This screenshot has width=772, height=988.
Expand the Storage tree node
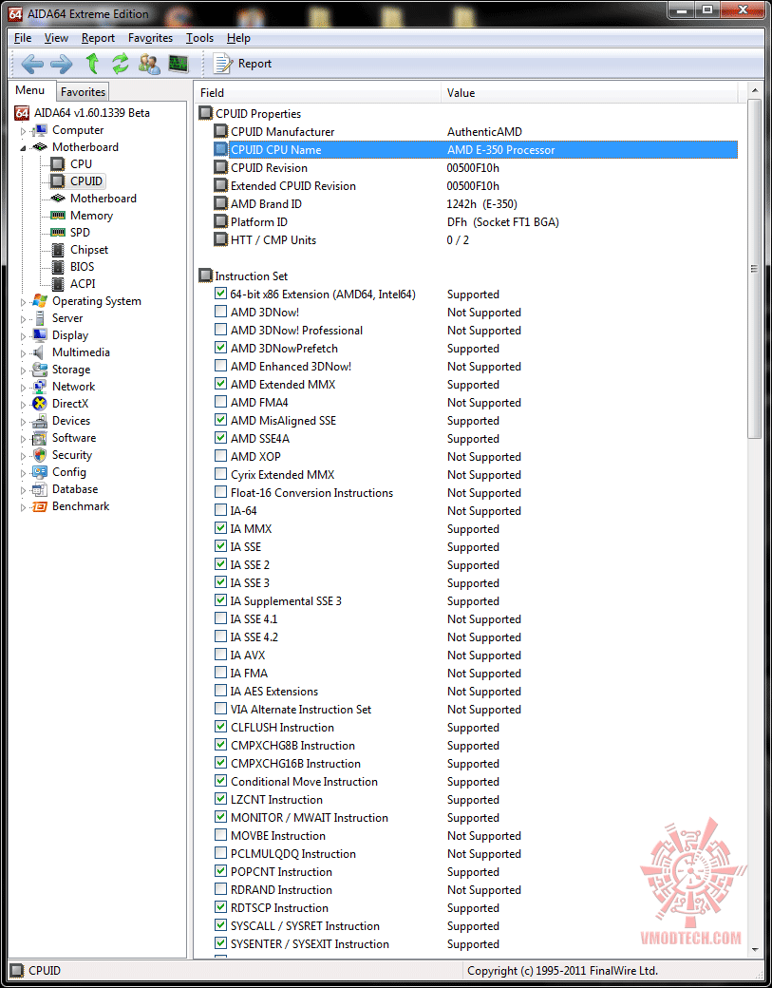24,370
